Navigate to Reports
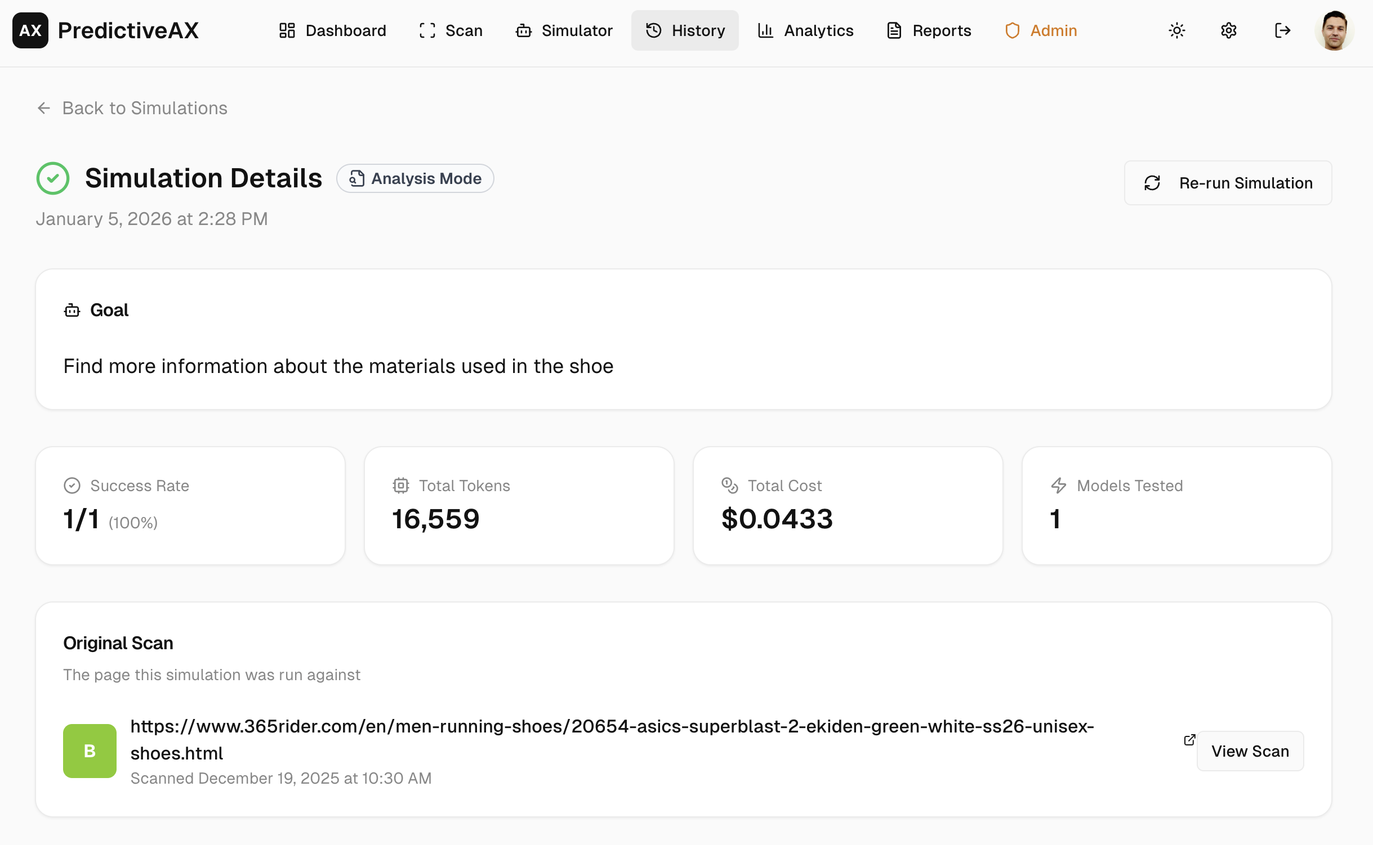 tap(929, 30)
